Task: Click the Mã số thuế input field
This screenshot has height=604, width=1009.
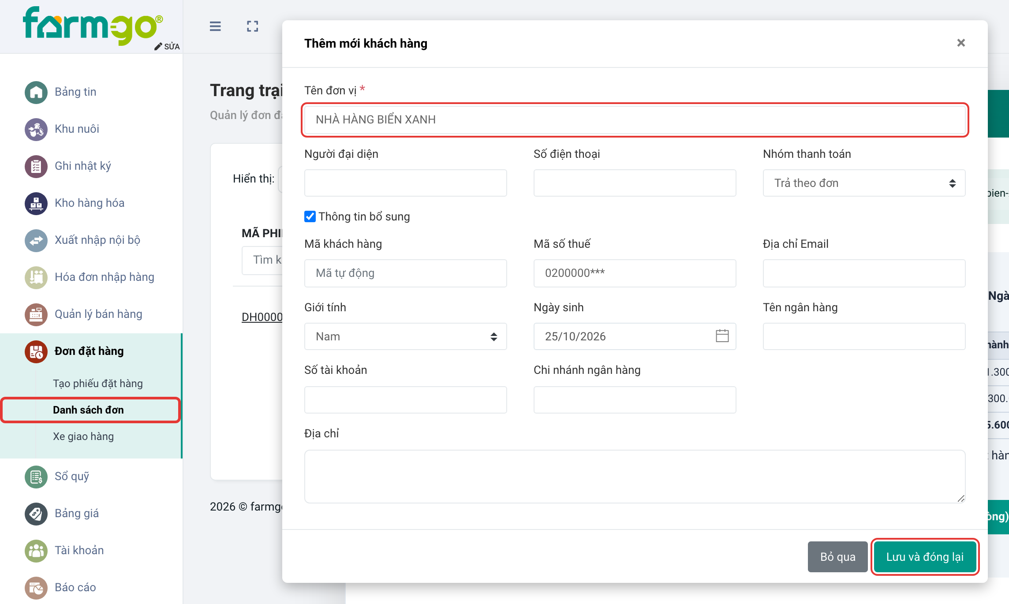Action: (635, 273)
